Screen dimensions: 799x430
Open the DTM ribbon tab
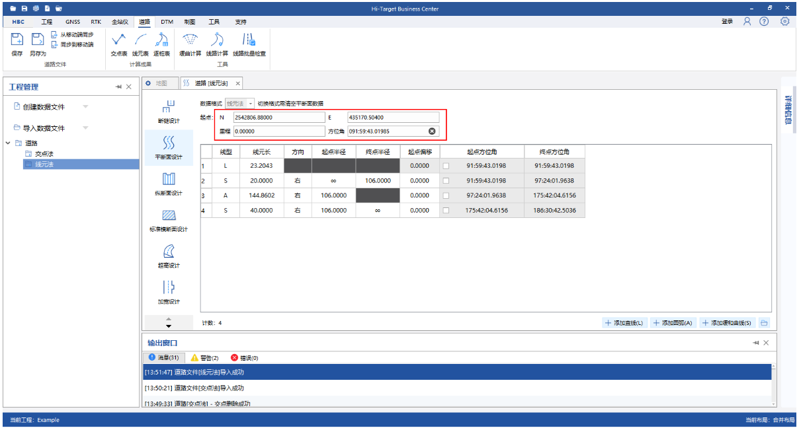(x=167, y=22)
